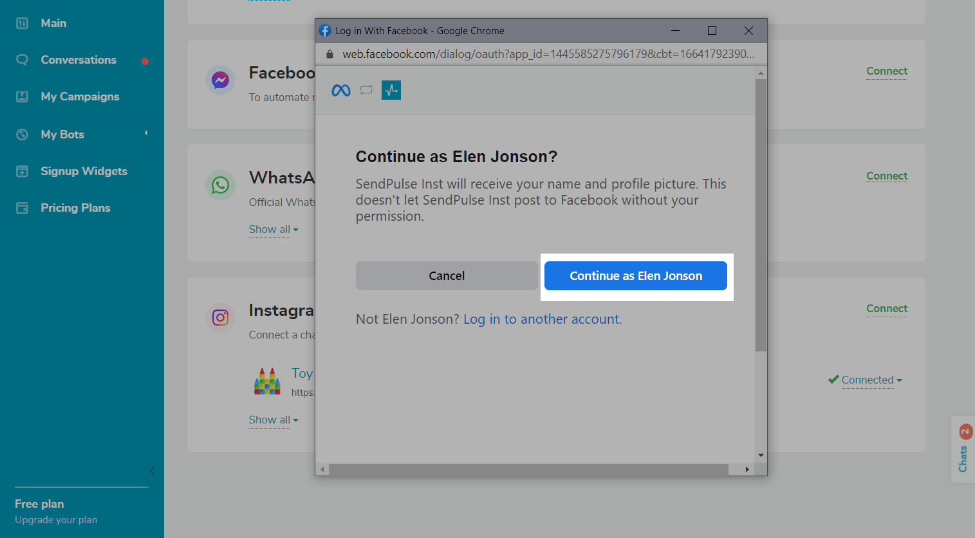Open the Connected status dropdown
The width and height of the screenshot is (975, 538).
point(871,380)
